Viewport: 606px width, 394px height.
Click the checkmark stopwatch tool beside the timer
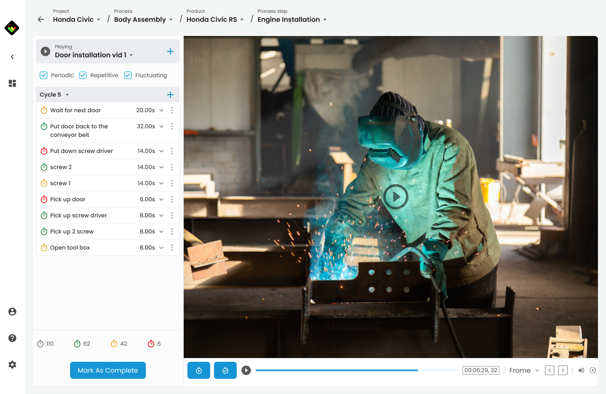pyautogui.click(x=225, y=370)
